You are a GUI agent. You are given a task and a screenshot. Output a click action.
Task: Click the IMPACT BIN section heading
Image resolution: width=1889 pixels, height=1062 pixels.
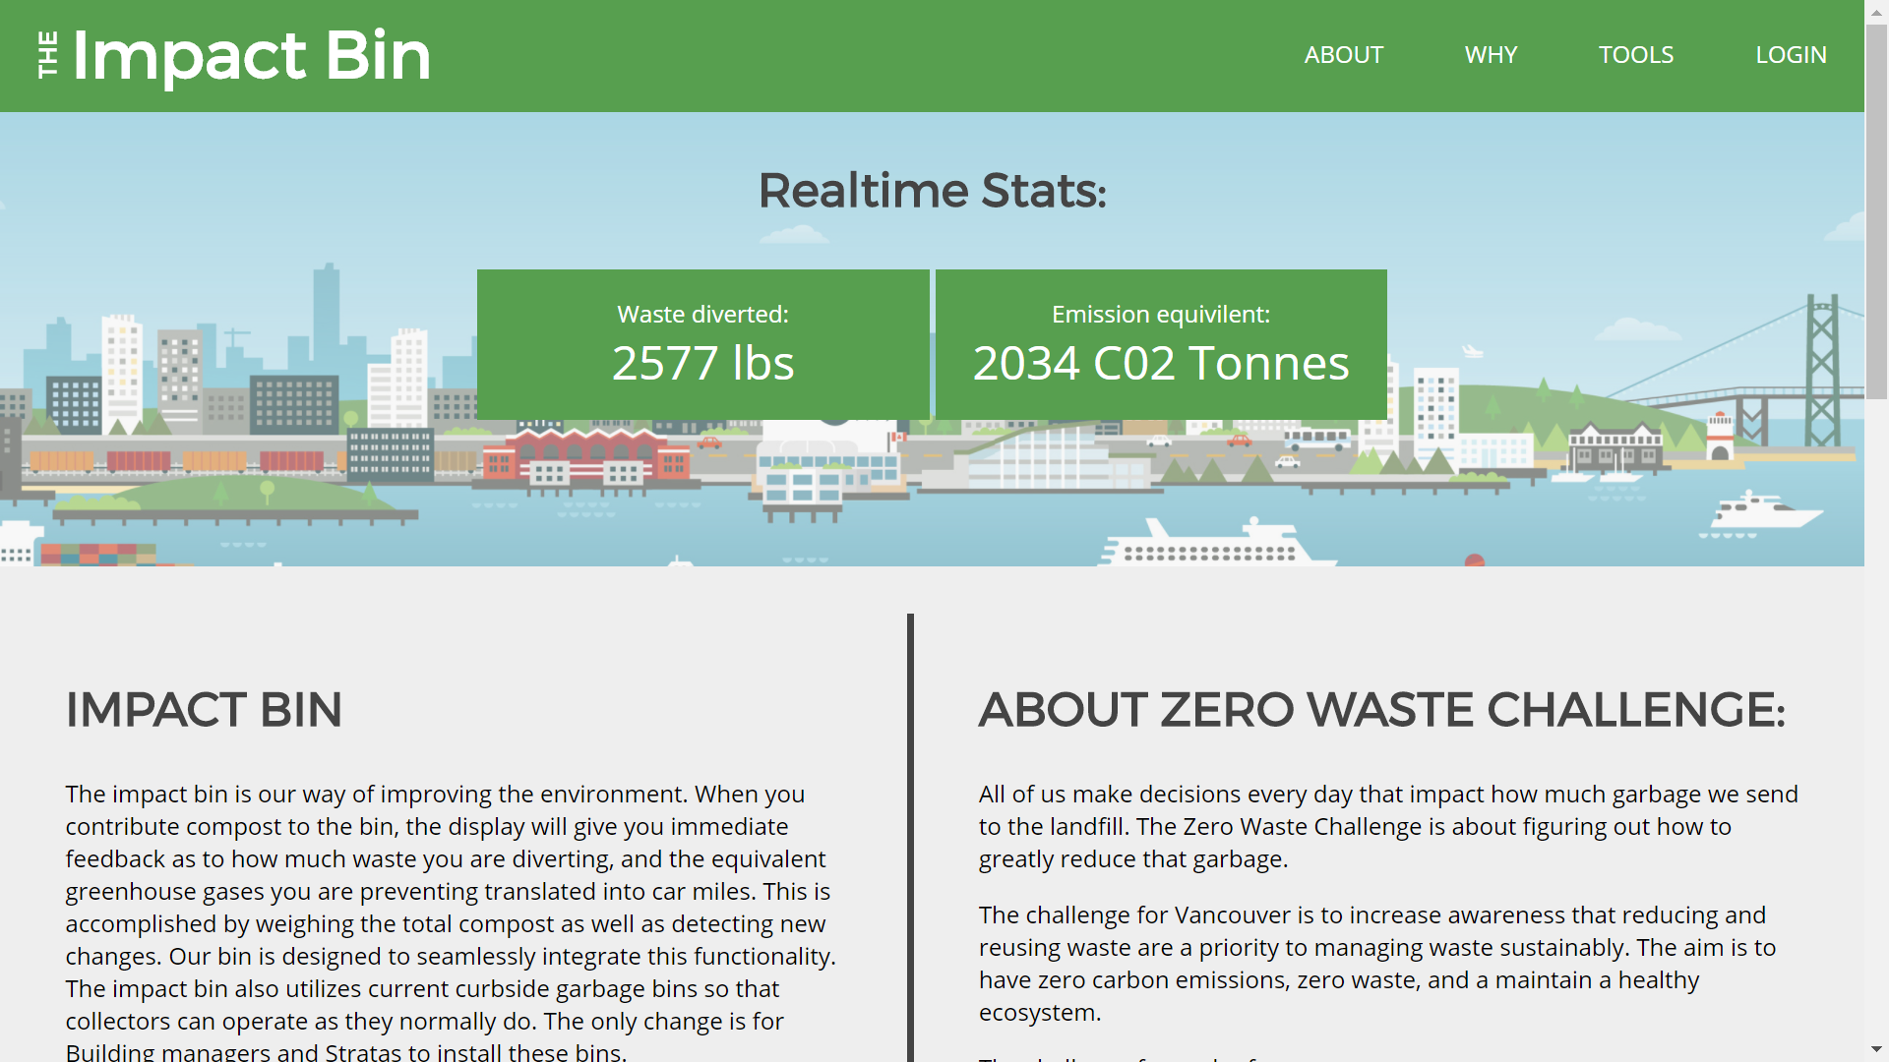[x=204, y=710]
